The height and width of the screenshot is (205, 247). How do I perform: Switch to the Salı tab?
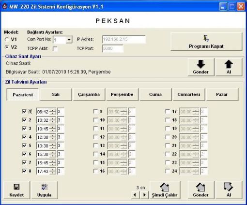point(56,94)
